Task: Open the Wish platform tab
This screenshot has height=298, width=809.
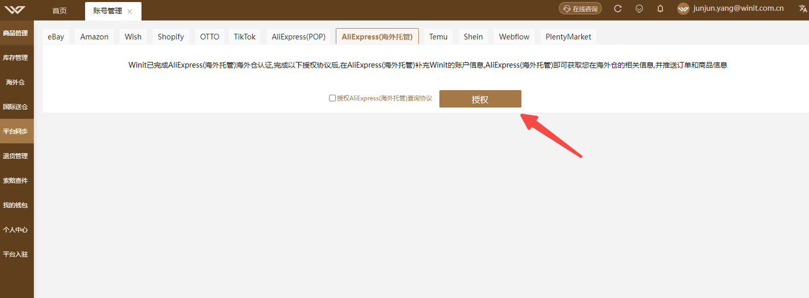Action: [133, 37]
